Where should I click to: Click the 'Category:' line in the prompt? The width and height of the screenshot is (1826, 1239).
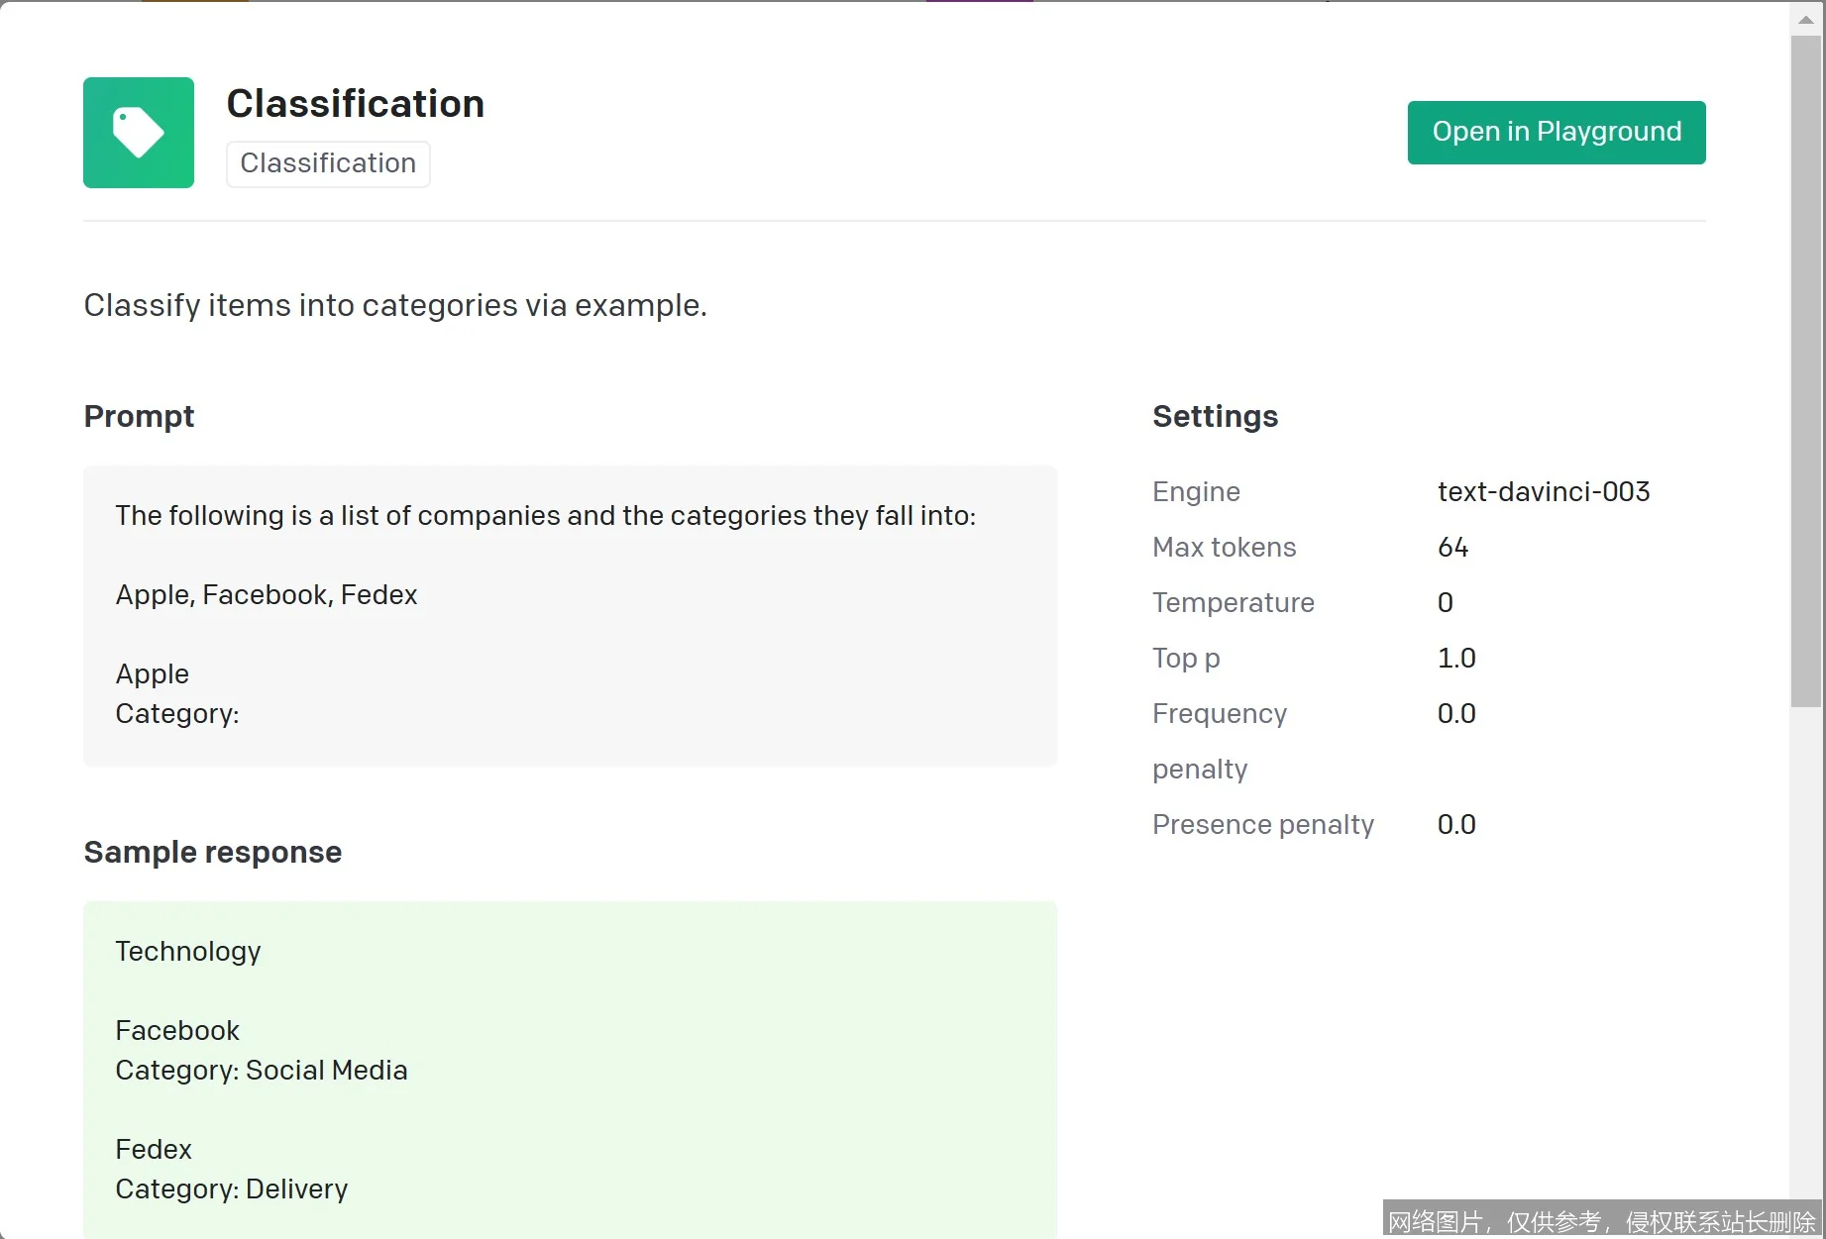(177, 714)
